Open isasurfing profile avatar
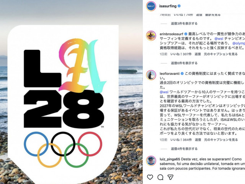Image resolution: width=245 pixels, height=184 pixels. 151,6
